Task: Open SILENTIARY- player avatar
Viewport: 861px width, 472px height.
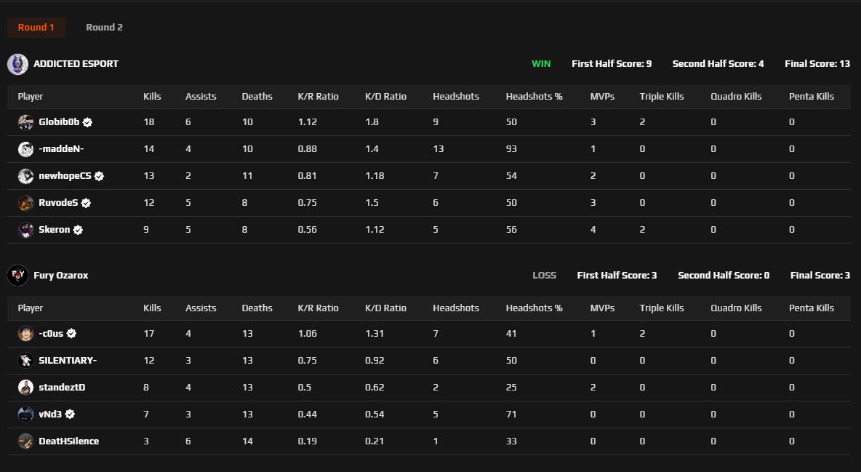Action: pyautogui.click(x=25, y=361)
